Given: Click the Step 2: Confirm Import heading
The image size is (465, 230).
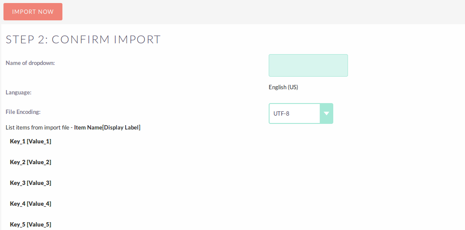Looking at the screenshot, I should click(83, 39).
